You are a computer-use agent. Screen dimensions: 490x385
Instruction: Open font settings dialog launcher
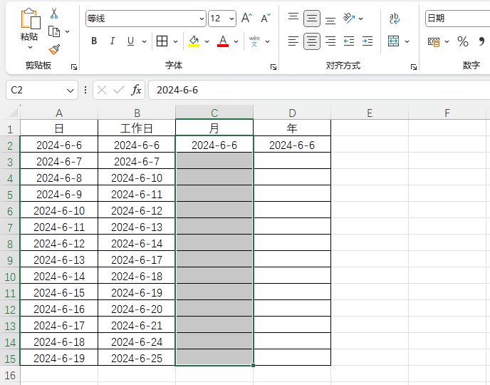pyautogui.click(x=273, y=67)
